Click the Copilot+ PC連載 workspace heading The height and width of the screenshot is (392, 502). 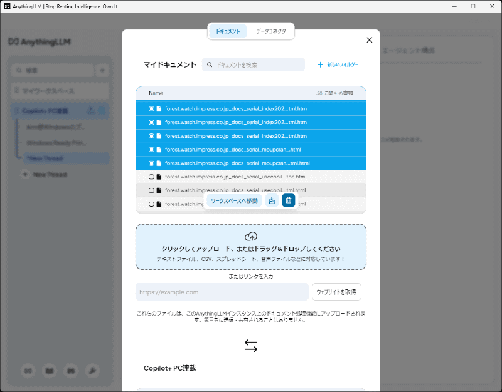[169, 368]
